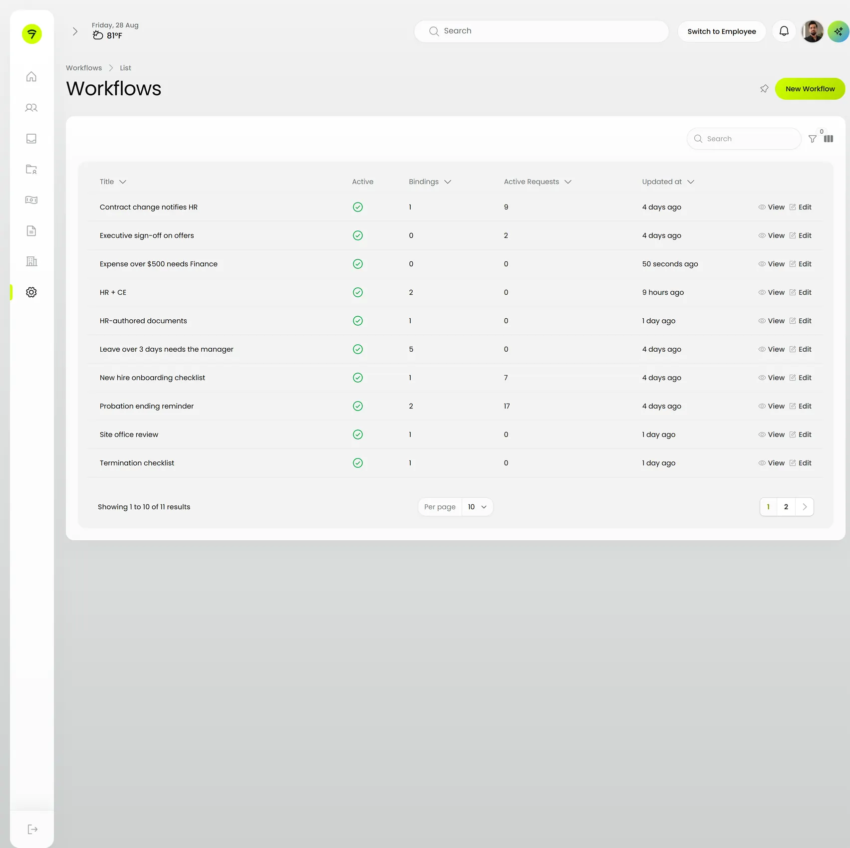Edit the New hire onboarding checklist

click(800, 378)
